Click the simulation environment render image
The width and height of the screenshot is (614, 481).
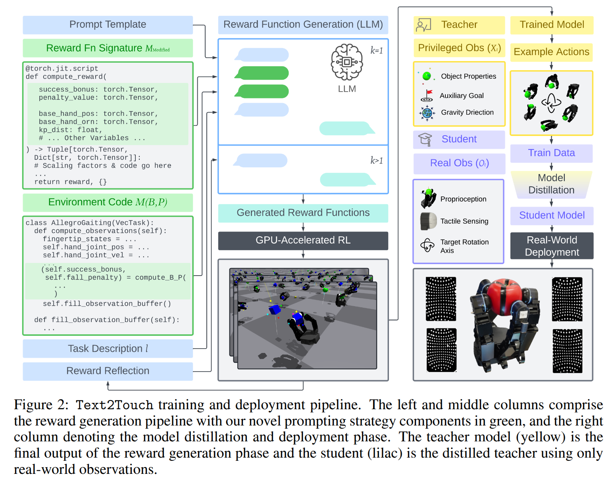click(303, 319)
